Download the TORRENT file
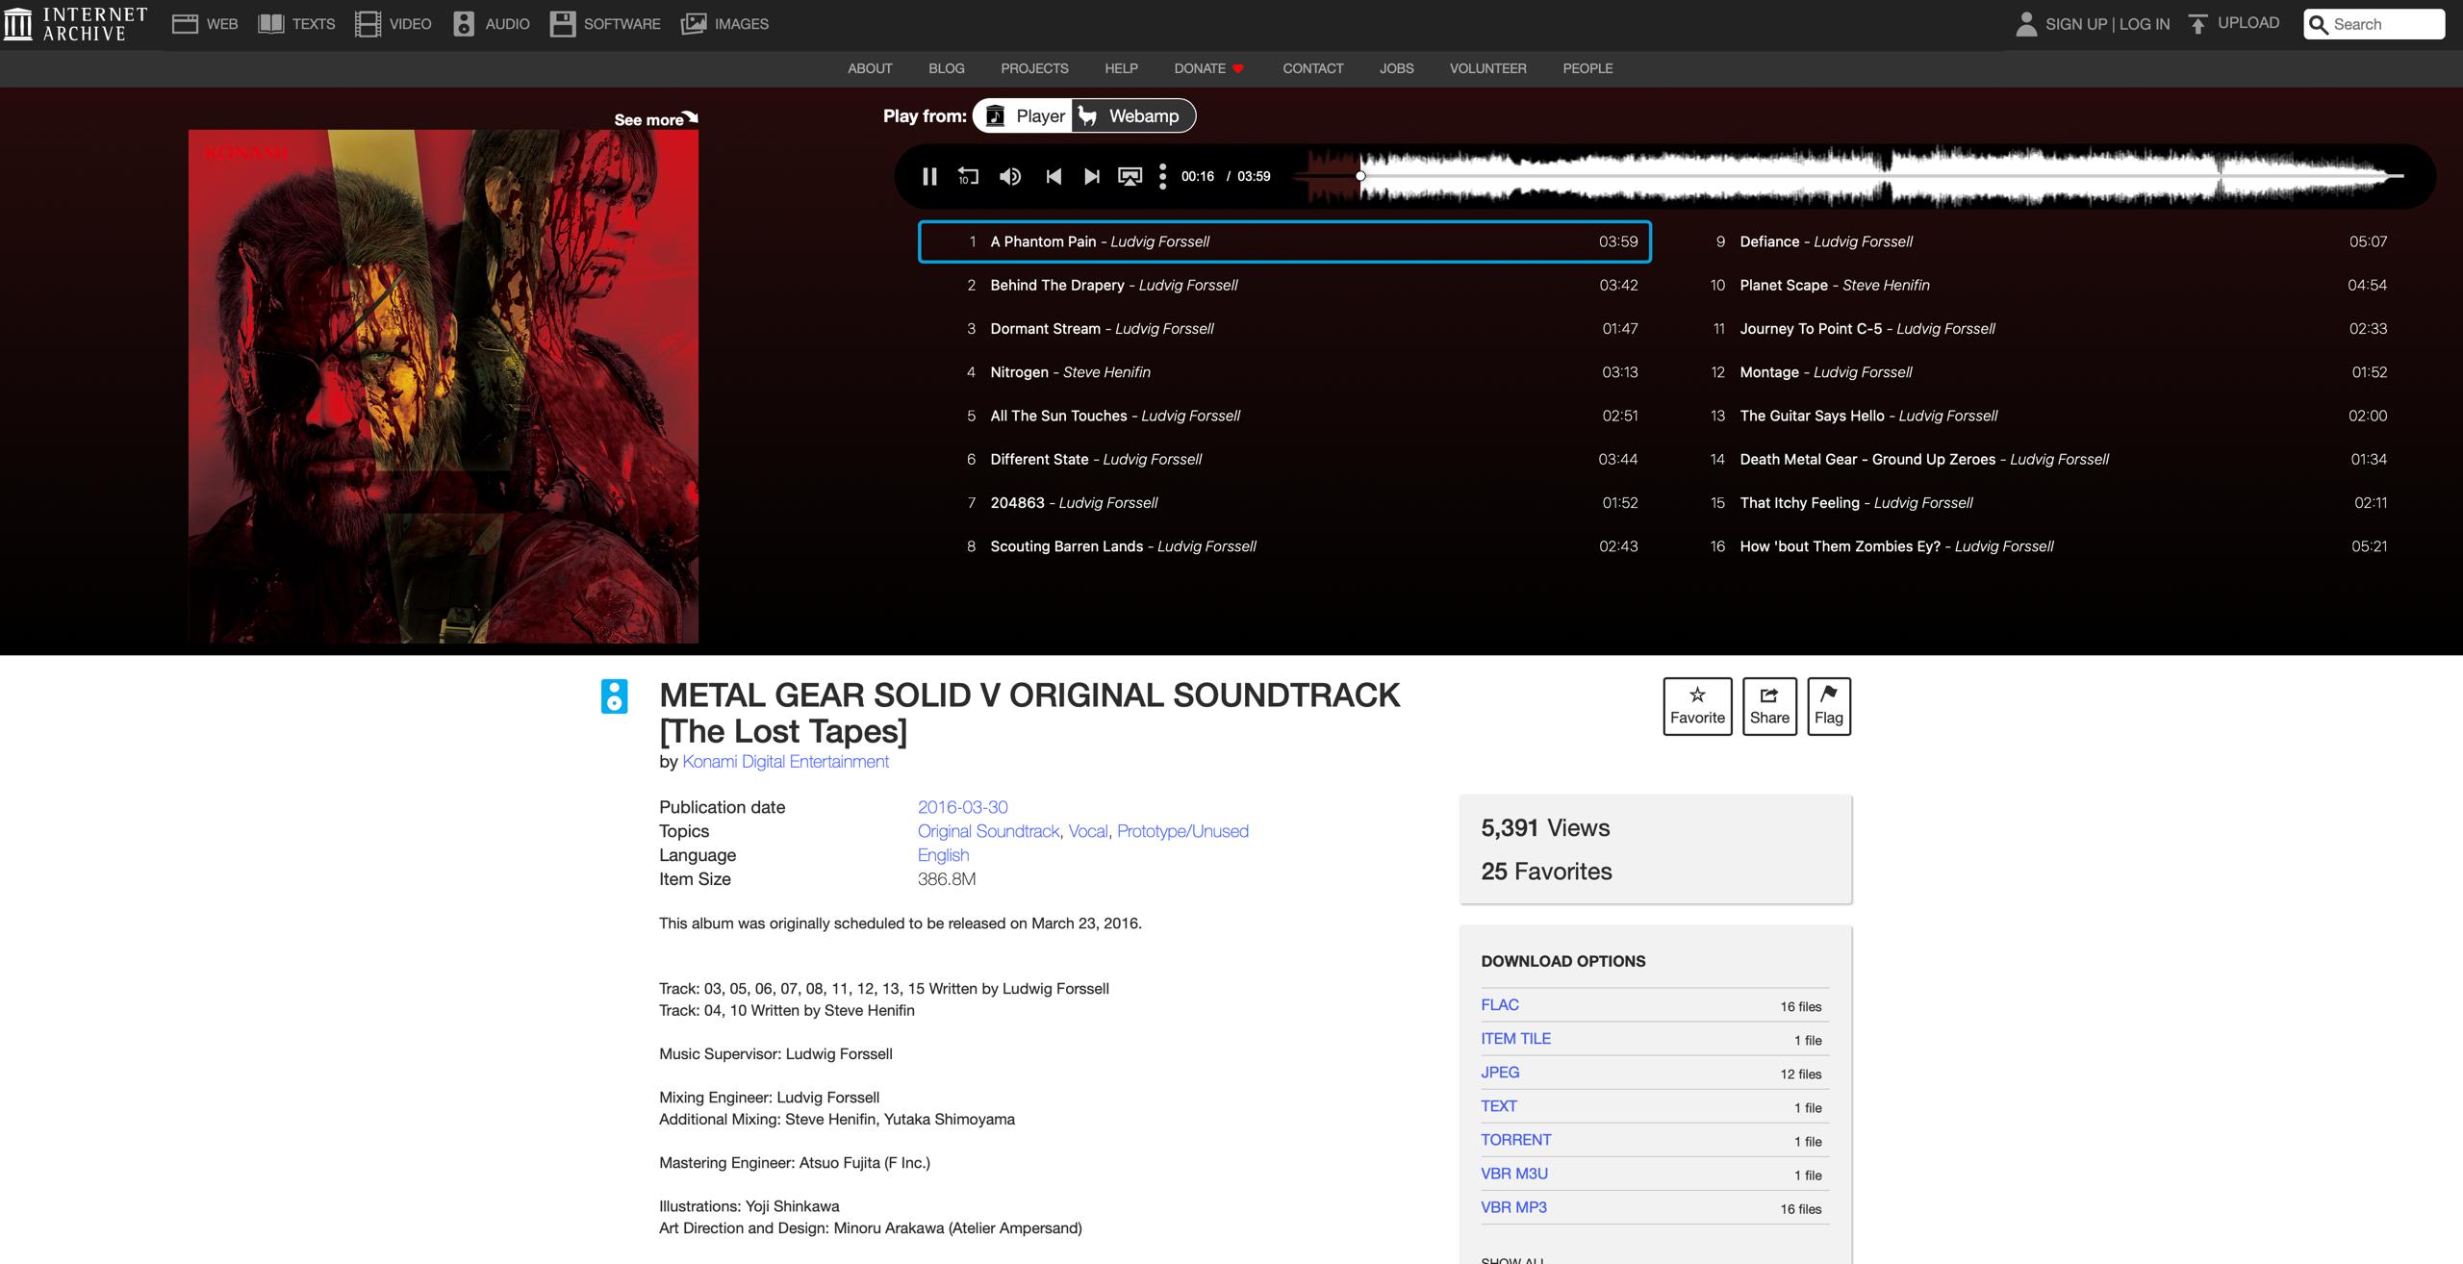The image size is (2463, 1264). 1516,1140
